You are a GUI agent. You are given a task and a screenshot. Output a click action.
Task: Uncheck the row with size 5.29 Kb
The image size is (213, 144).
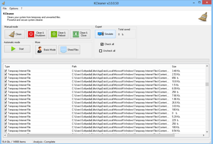point(6,117)
